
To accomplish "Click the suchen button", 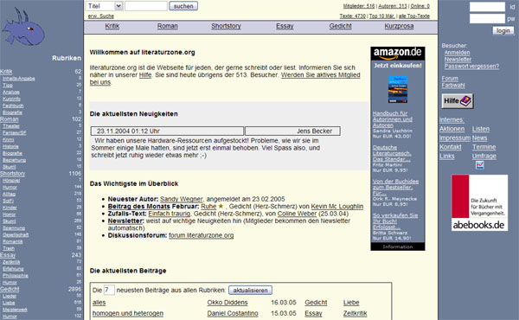I will pos(183,6).
